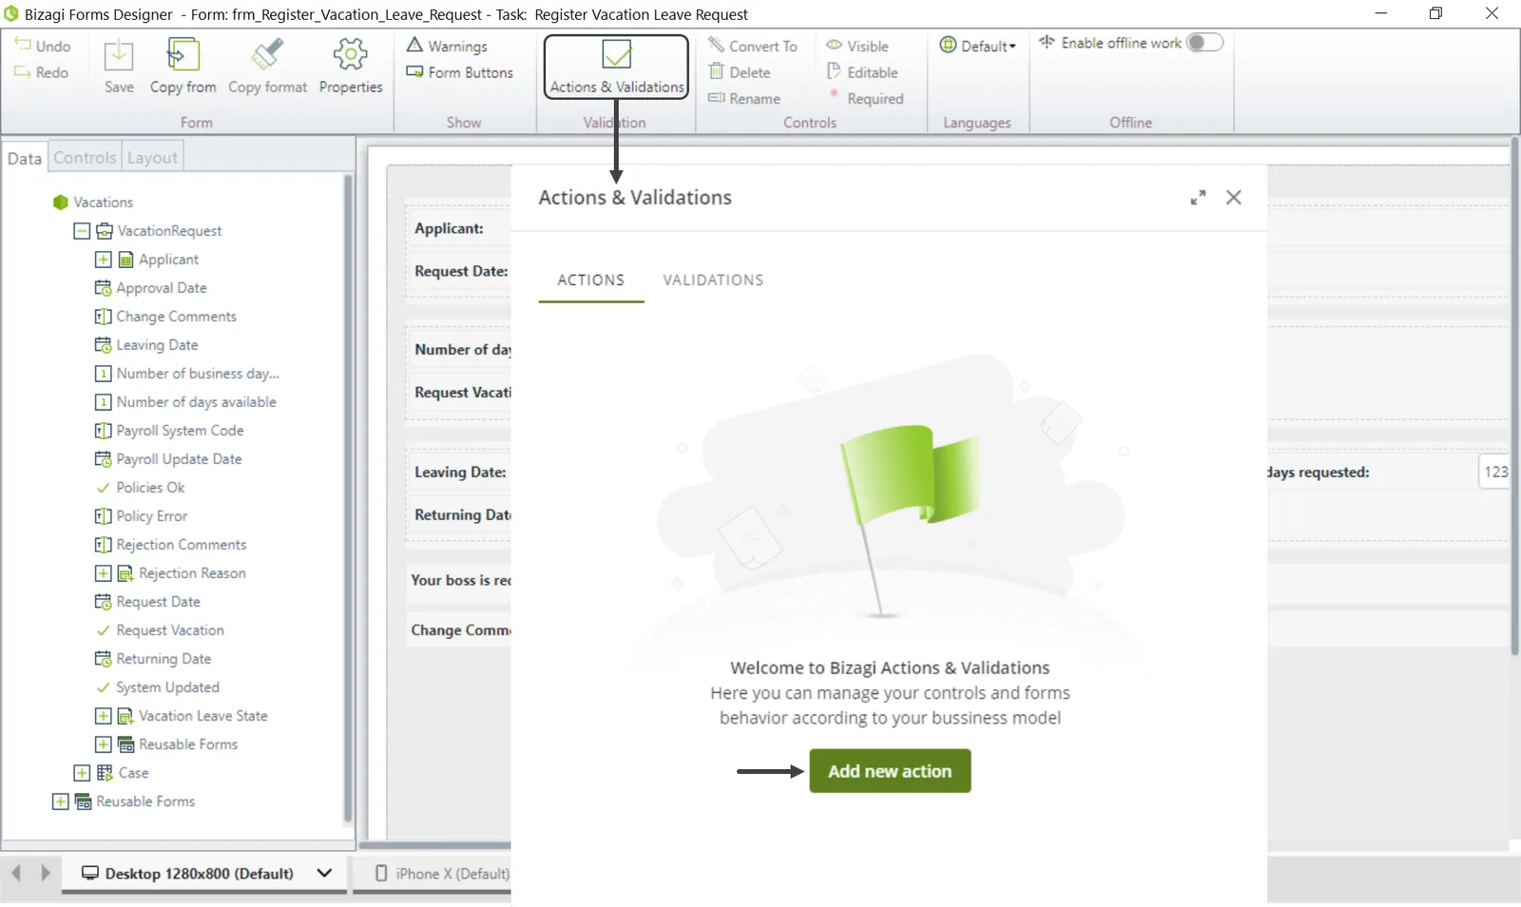The image size is (1521, 907).
Task: Select the ACTIONS tab
Action: [590, 280]
